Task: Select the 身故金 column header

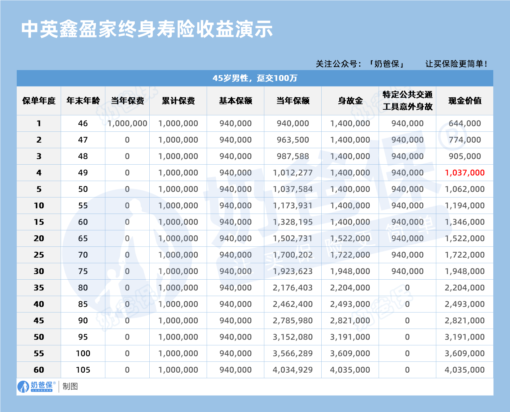Action: tap(350, 101)
